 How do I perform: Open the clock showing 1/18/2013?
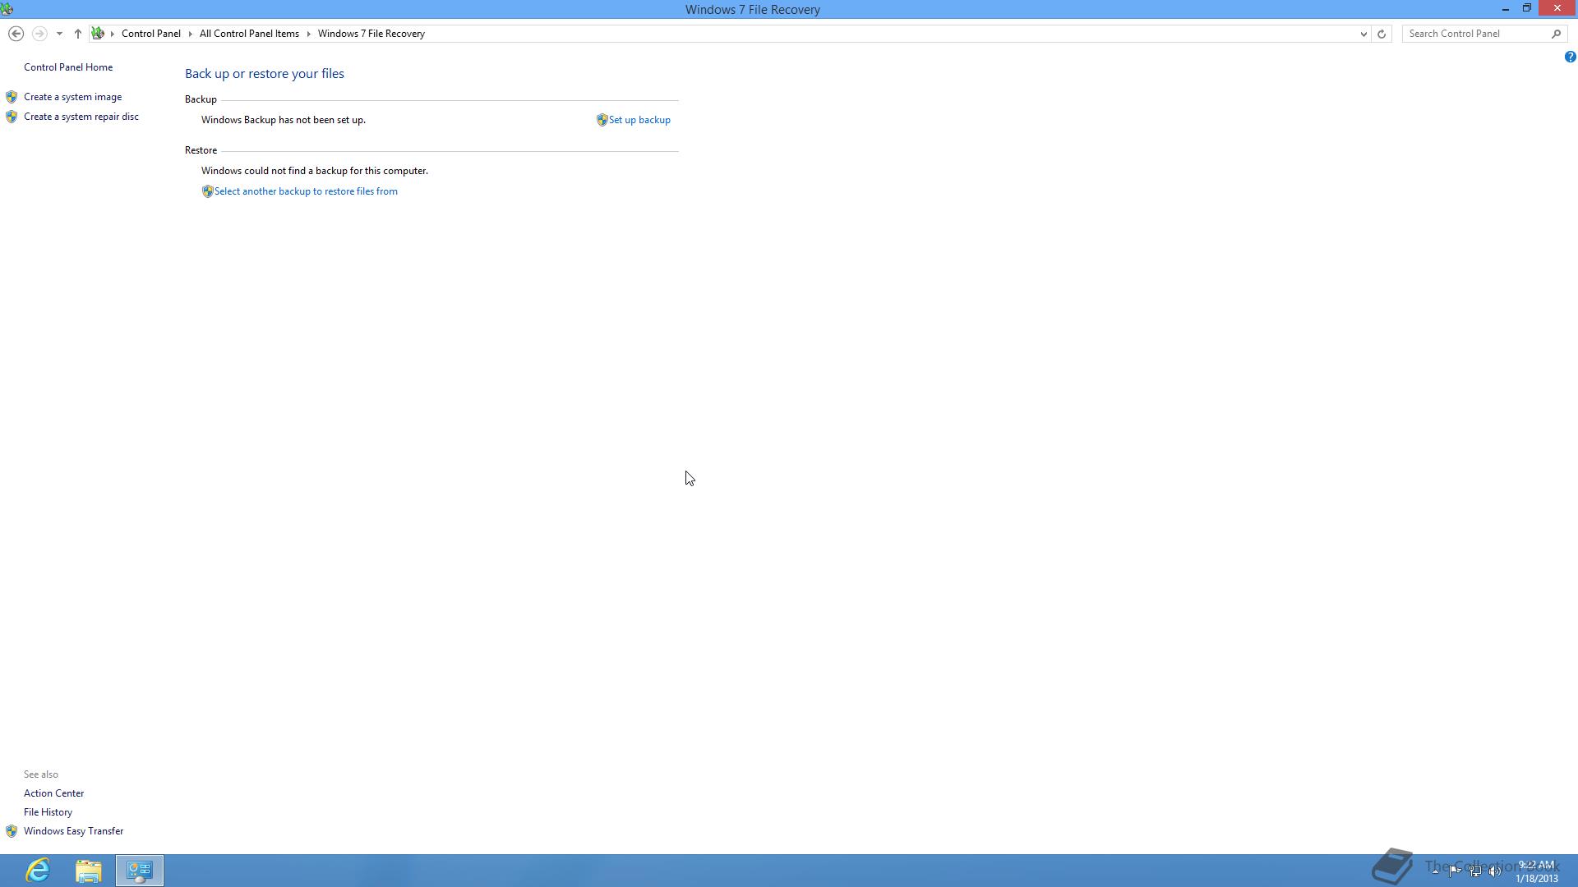point(1537,871)
